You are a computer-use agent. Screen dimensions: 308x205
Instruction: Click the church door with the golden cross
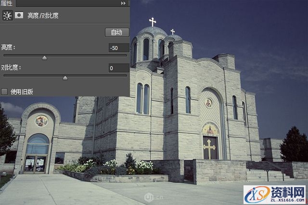(x=210, y=147)
